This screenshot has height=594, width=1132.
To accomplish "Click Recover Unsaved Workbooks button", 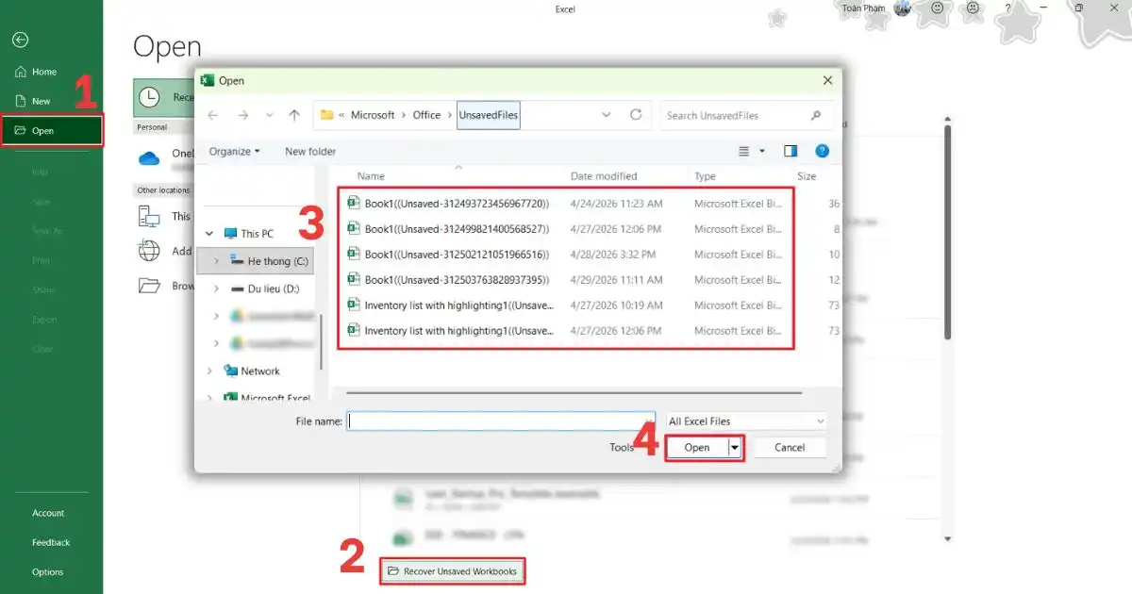I will [x=452, y=571].
